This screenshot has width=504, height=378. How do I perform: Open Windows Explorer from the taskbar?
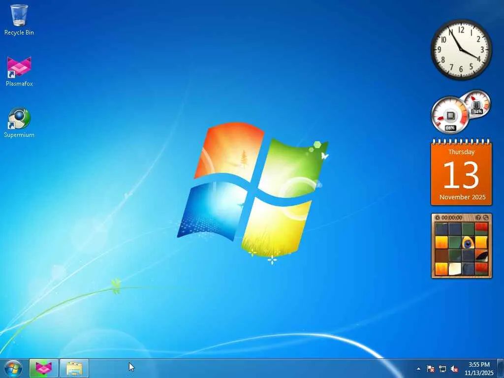point(74,368)
